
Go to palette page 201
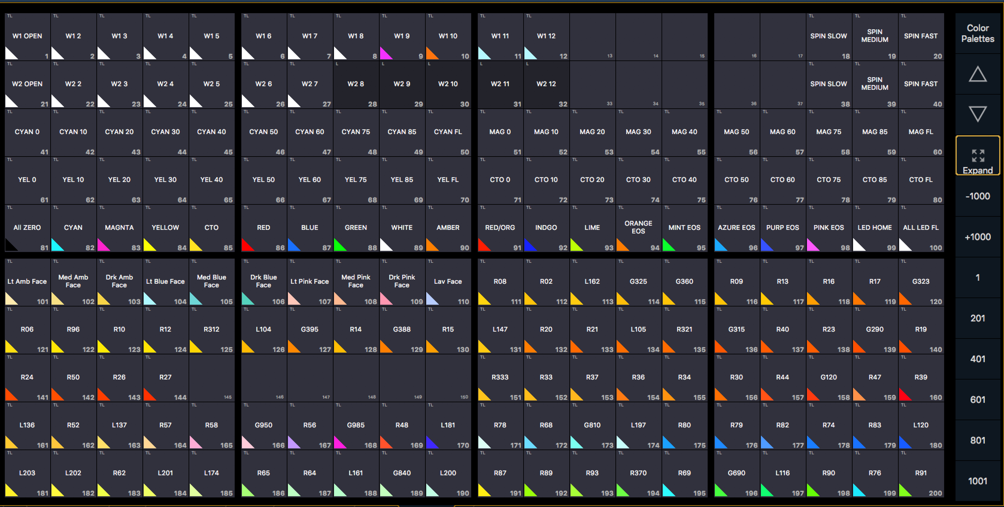977,318
